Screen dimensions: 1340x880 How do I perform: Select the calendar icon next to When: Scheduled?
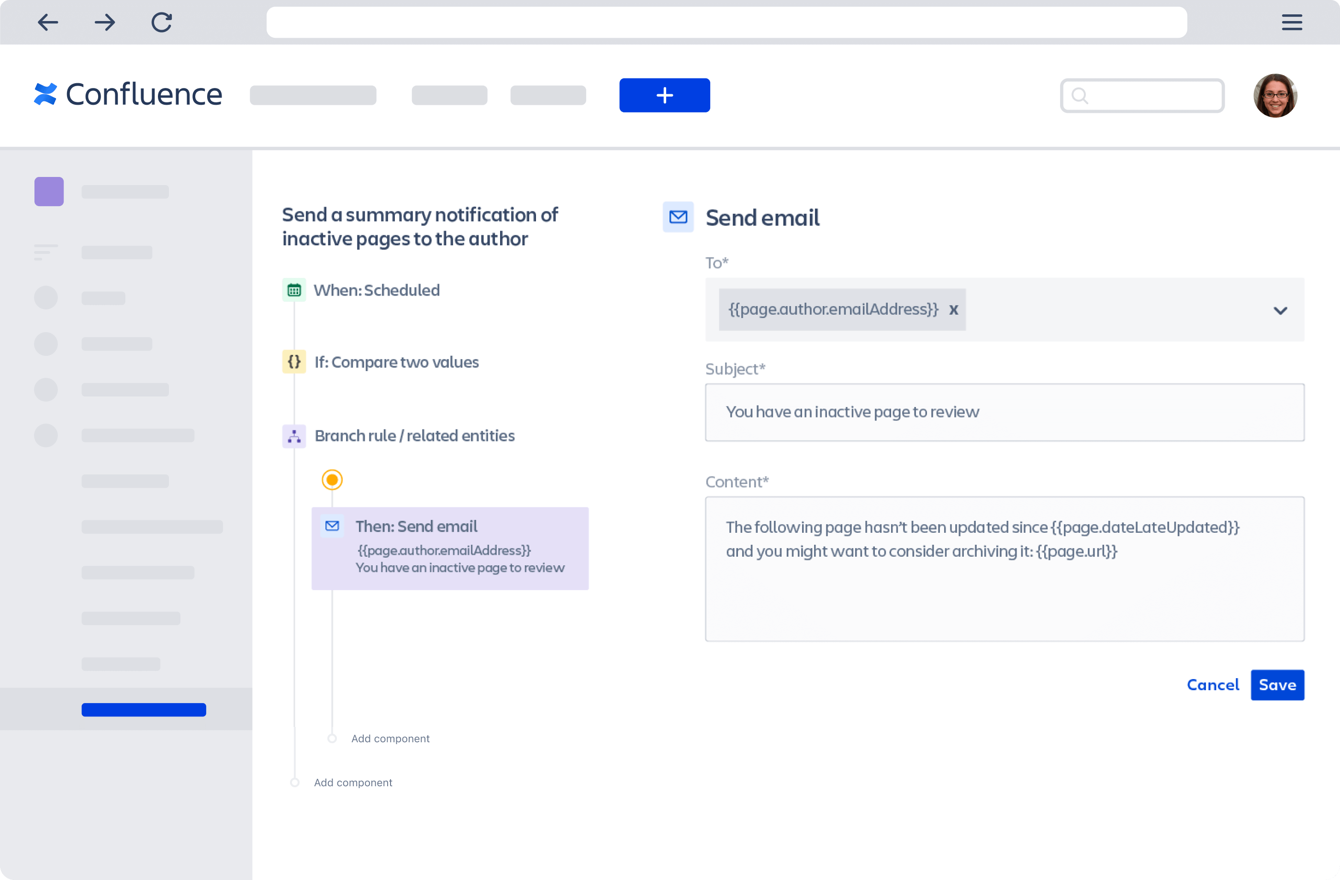coord(294,290)
